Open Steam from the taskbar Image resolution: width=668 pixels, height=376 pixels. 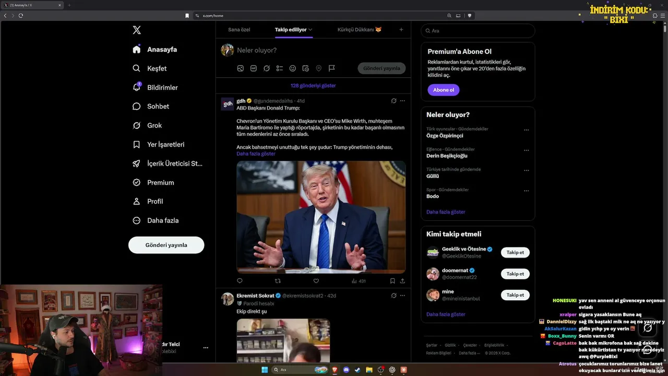point(357,370)
